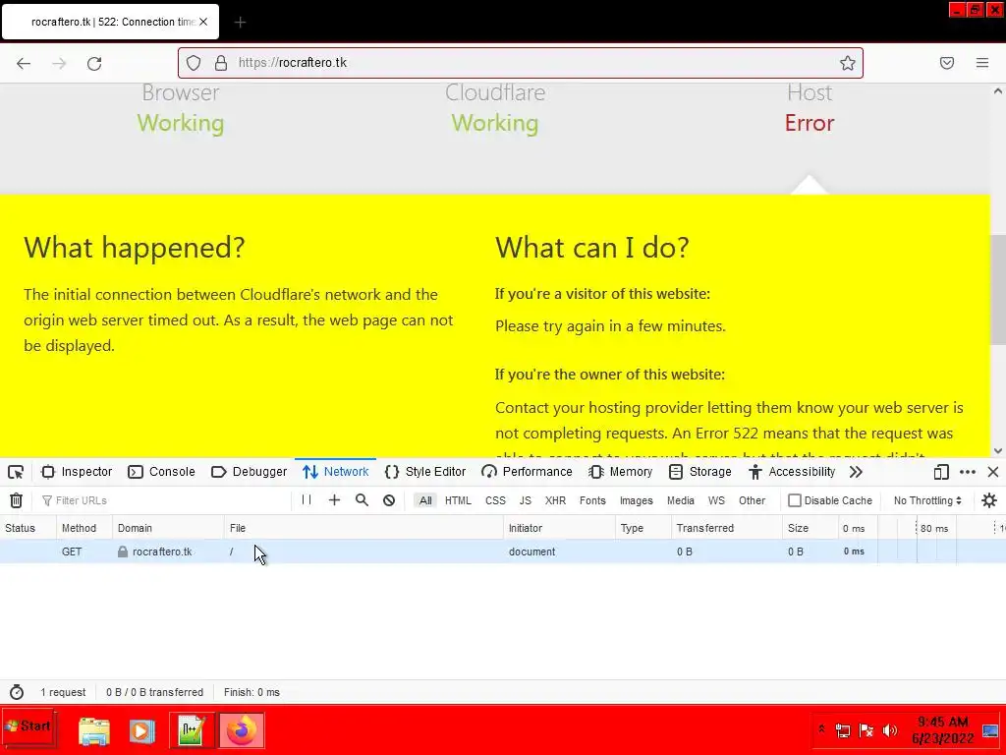Go forward with the arrow button
The width and height of the screenshot is (1006, 755).
pos(59,63)
